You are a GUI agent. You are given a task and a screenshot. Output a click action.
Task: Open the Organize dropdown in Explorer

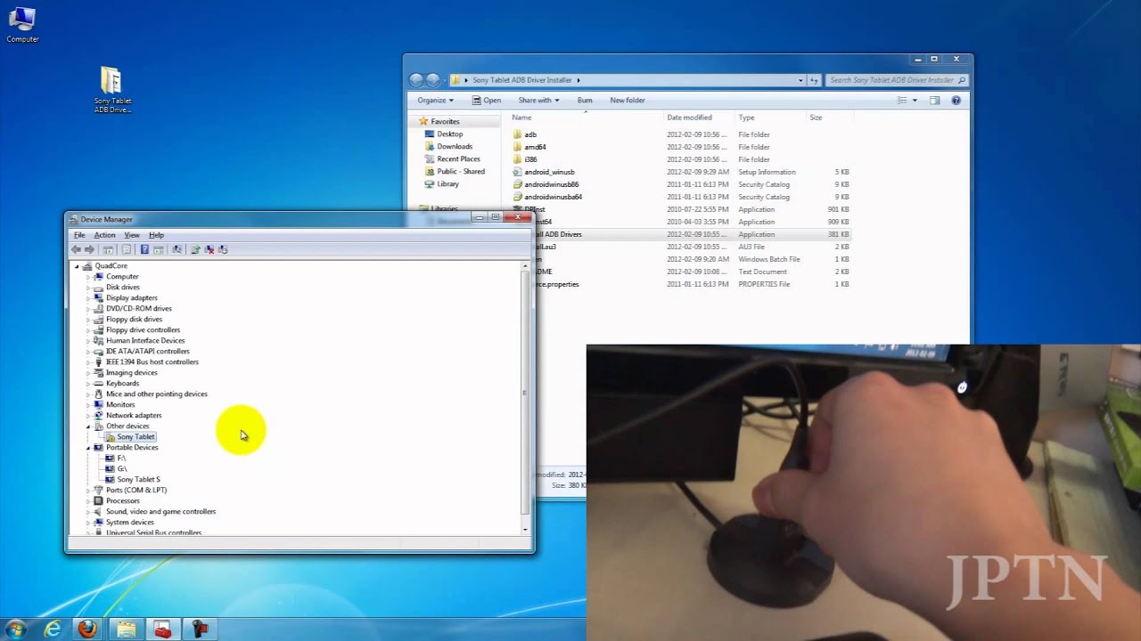point(435,101)
